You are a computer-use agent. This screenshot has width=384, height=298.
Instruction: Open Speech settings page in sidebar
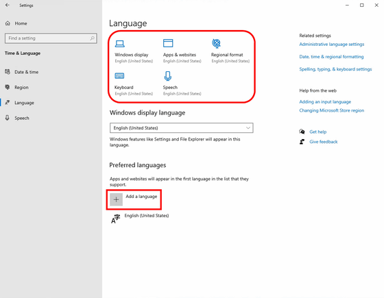tap(22, 118)
